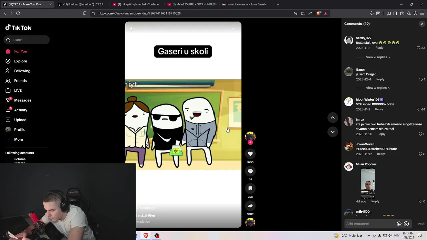Open the image in Milan Popovic's comment

(368, 183)
